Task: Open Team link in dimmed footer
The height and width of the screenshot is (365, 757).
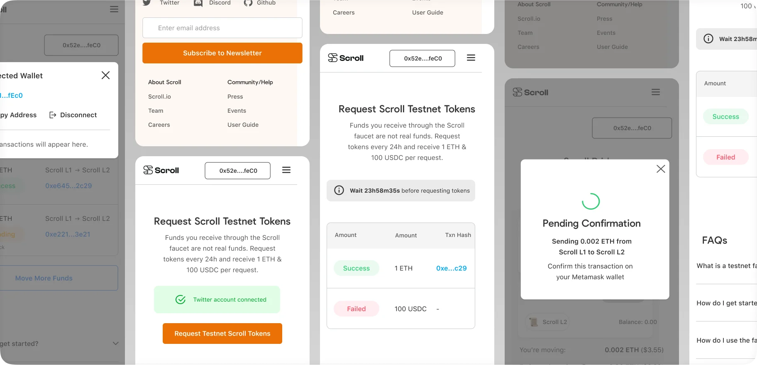Action: tap(525, 33)
